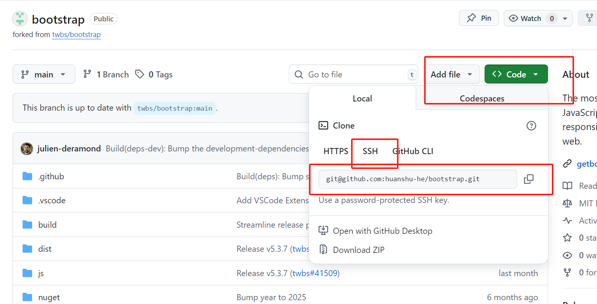Click the Download ZIP icon
The image size is (597, 304).
tap(324, 249)
